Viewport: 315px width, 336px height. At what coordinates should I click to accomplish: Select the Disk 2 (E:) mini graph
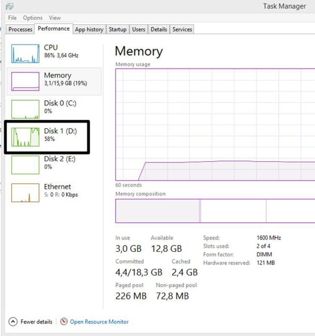point(25,165)
